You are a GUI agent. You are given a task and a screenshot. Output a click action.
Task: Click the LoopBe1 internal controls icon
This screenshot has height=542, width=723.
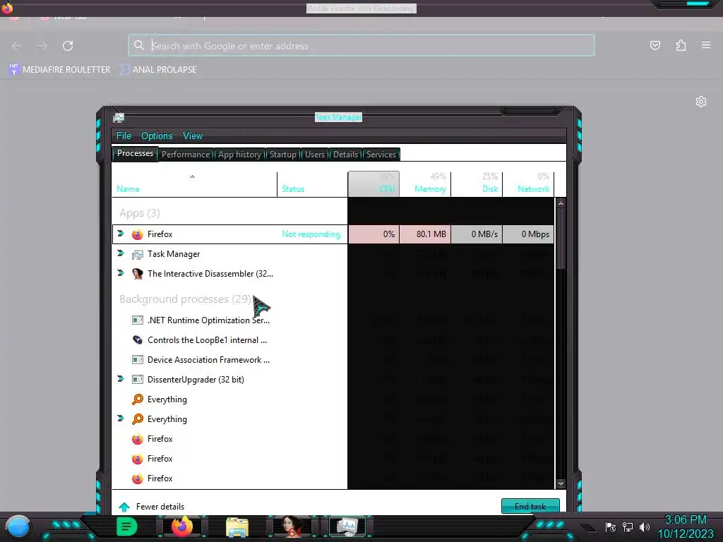point(138,339)
